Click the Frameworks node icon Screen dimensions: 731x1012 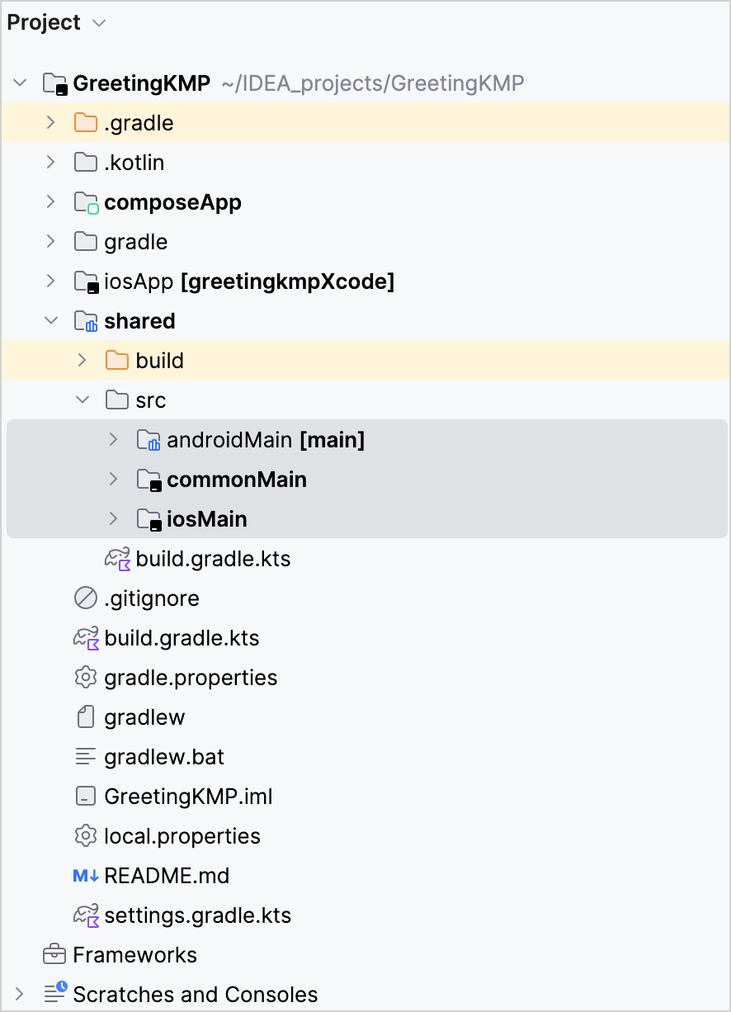tap(54, 954)
